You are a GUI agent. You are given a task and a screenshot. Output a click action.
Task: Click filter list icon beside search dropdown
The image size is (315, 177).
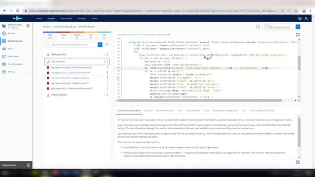[x=107, y=45]
